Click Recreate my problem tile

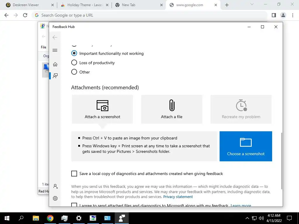pos(241,109)
